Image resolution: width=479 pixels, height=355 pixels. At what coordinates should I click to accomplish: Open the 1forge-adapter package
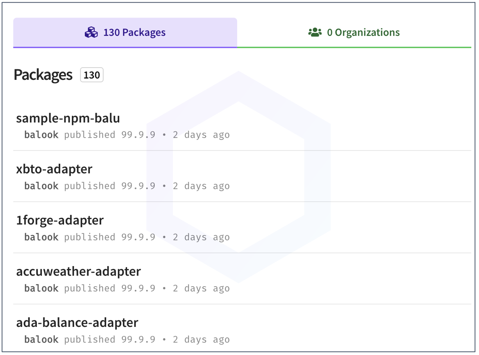point(60,220)
